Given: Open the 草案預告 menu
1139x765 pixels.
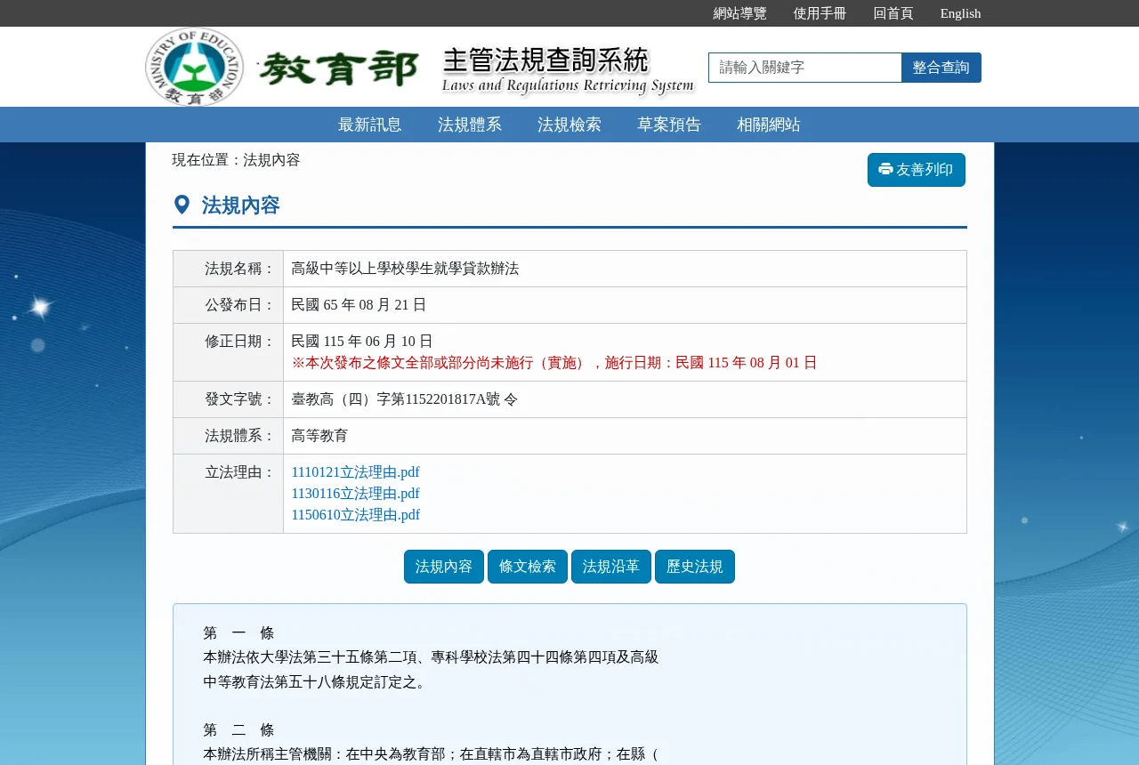Looking at the screenshot, I should point(669,125).
